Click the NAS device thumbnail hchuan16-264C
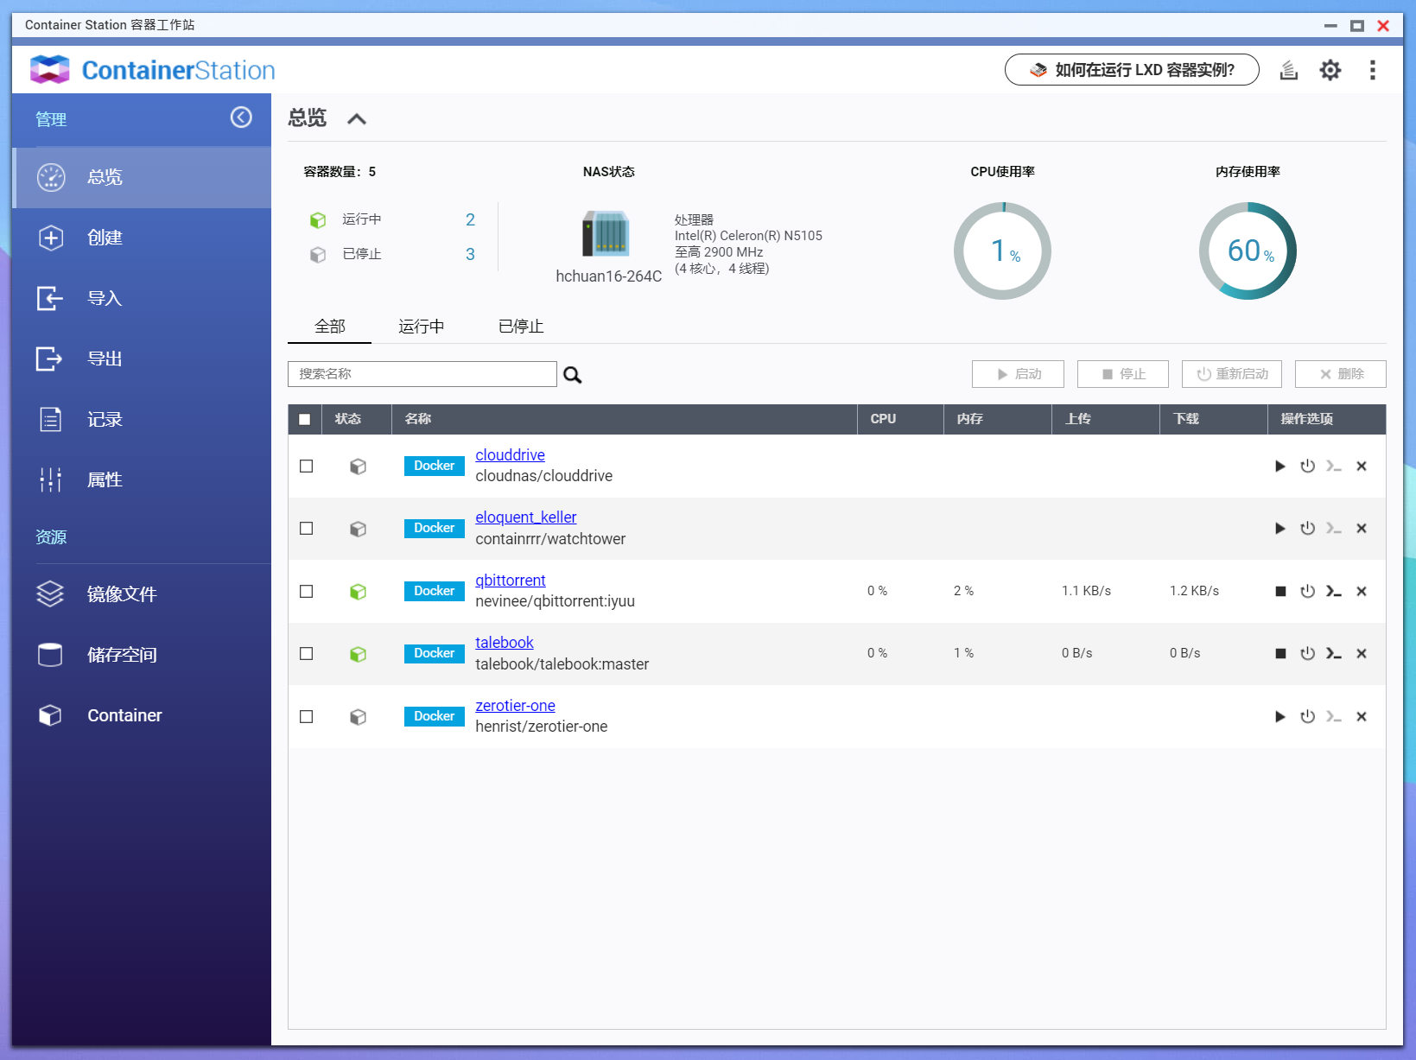This screenshot has width=1416, height=1060. [606, 234]
